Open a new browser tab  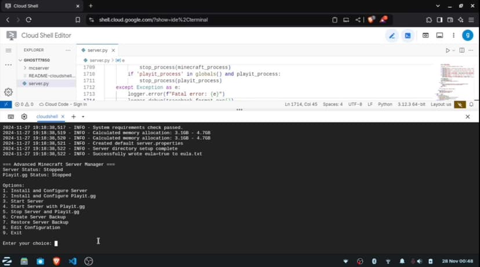tap(90, 6)
